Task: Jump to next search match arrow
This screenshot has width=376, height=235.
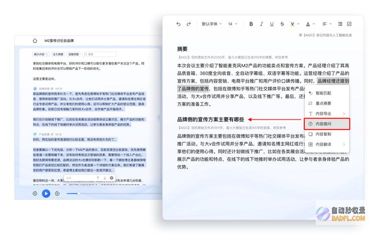Action: point(105,178)
